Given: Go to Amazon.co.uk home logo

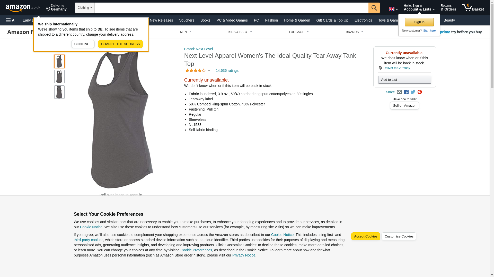Looking at the screenshot, I should (x=23, y=8).
